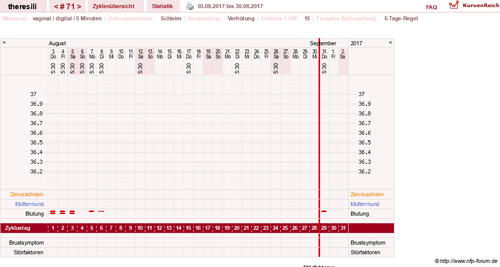Open the FAQ link
500x267 pixels.
[431, 7]
